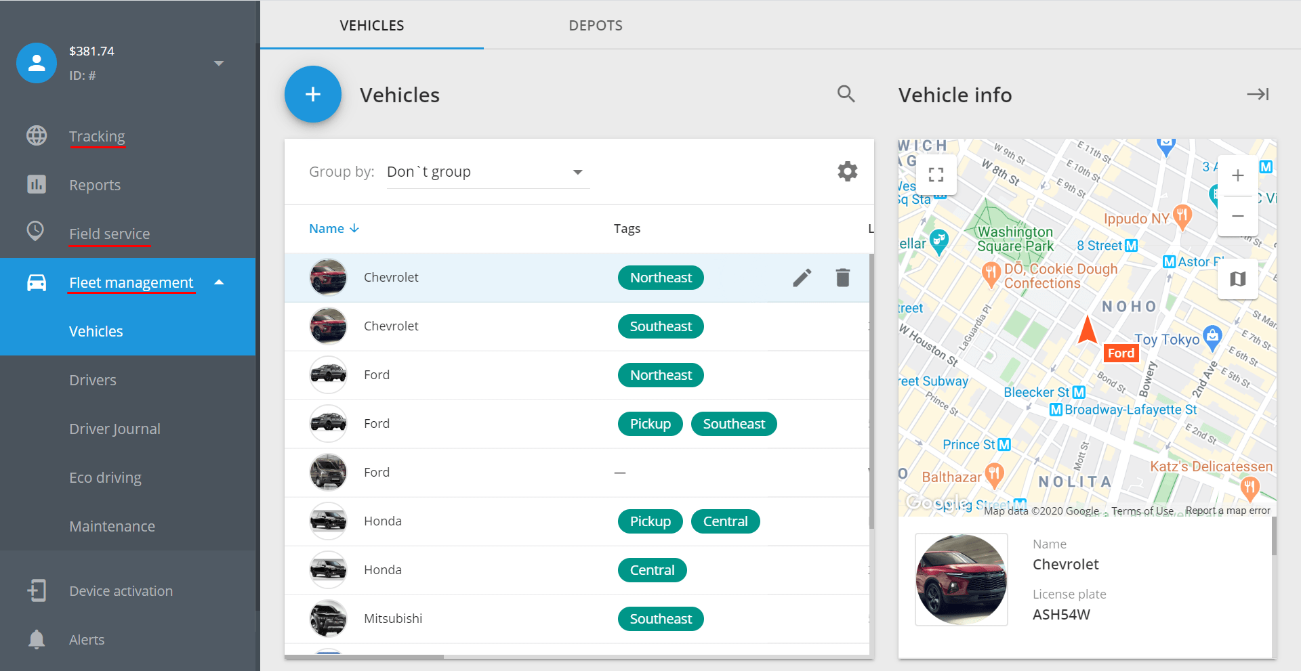
Task: Click the Honda Pickup row thumbnail
Action: click(328, 521)
